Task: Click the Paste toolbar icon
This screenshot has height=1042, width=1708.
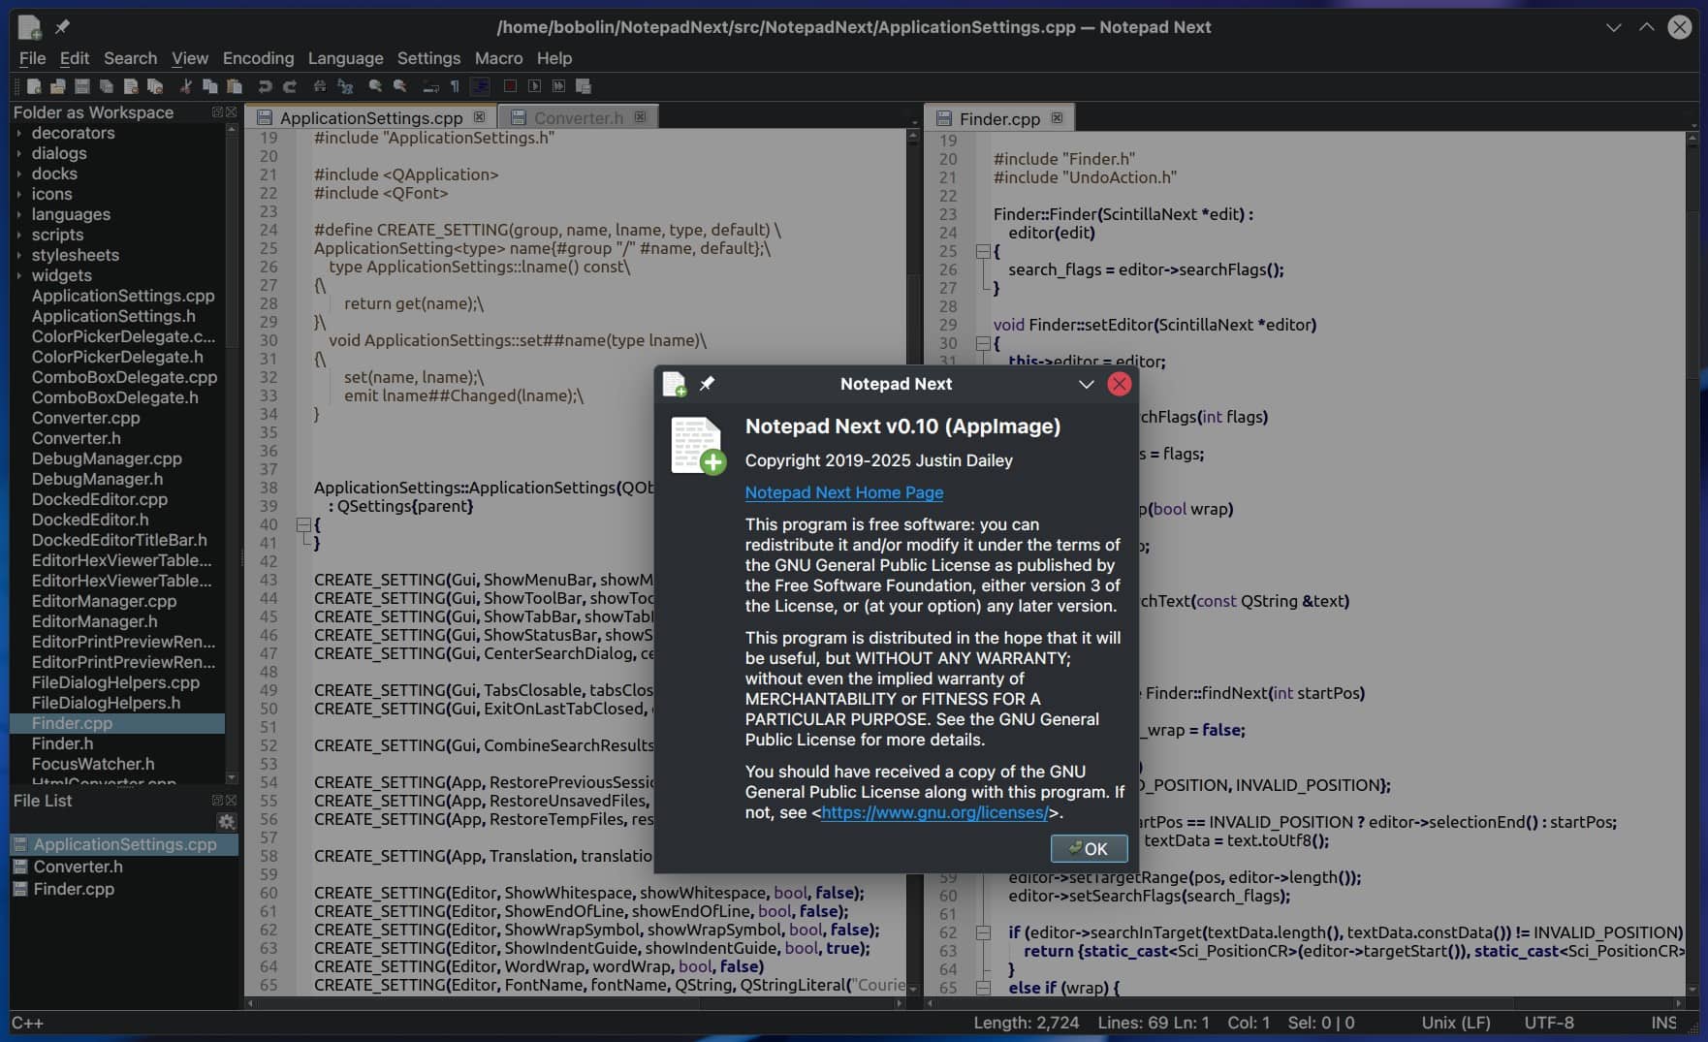Action: click(x=234, y=86)
